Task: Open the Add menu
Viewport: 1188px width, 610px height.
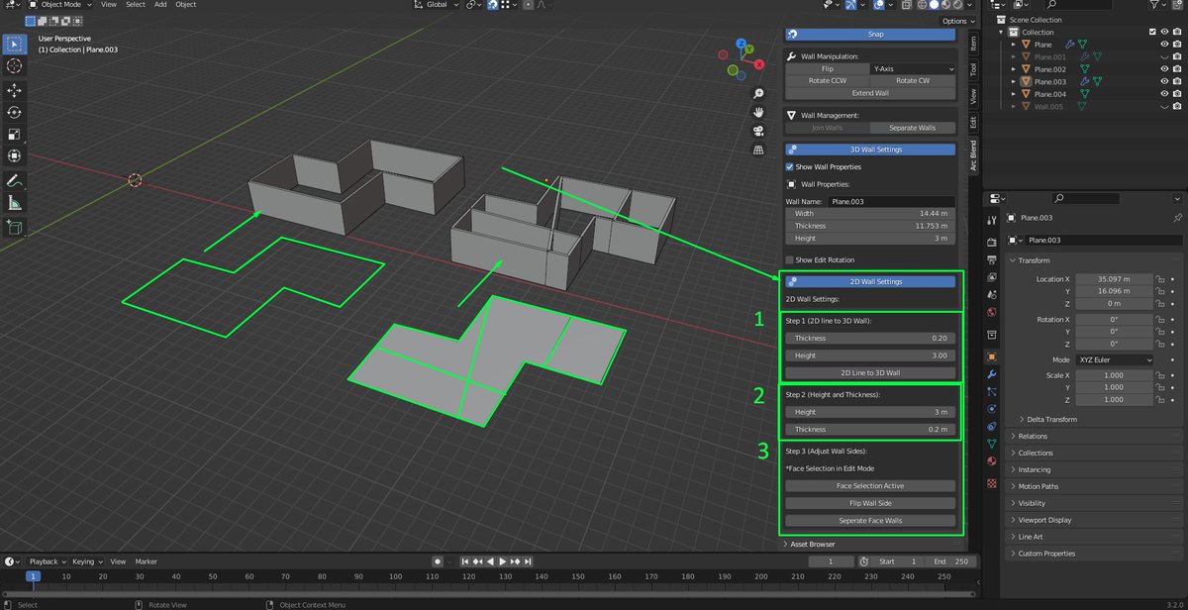Action: pyautogui.click(x=160, y=5)
